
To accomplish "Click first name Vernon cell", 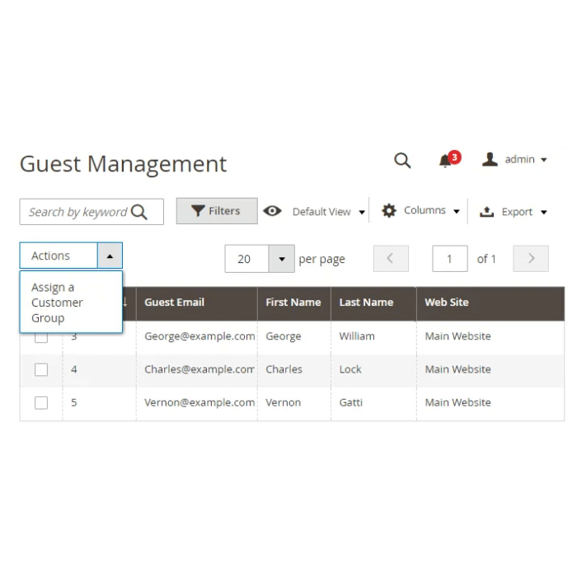I will point(283,402).
